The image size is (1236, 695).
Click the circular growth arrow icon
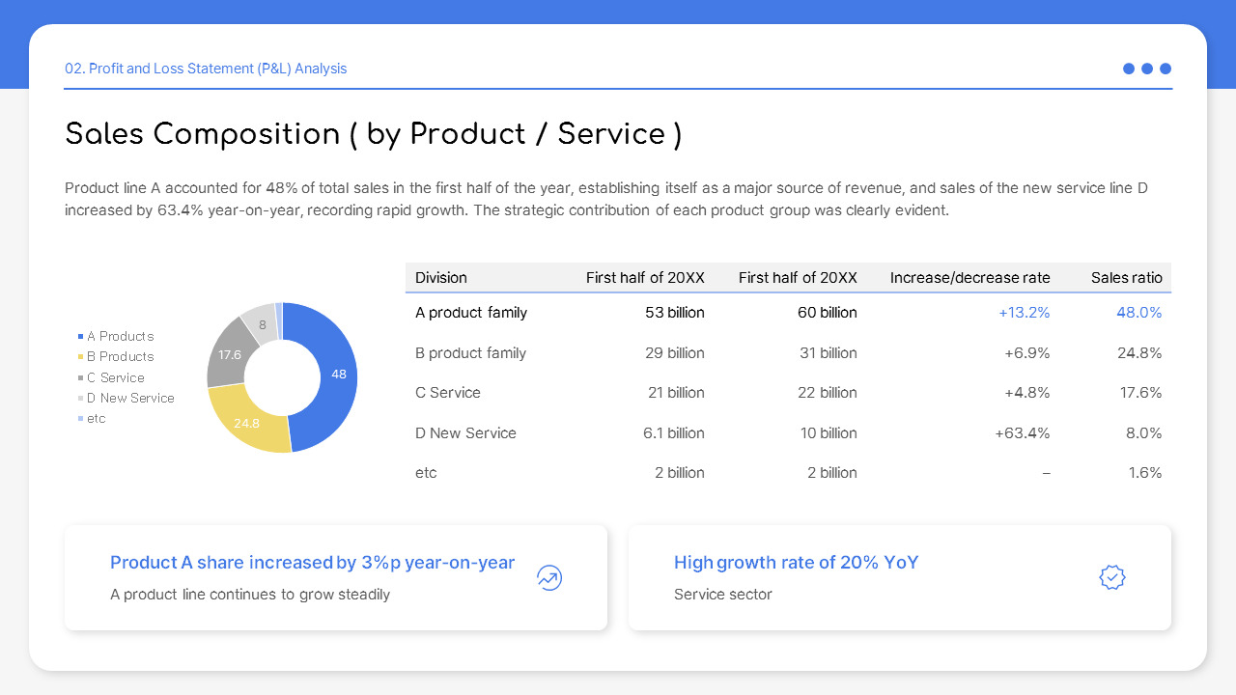(548, 577)
